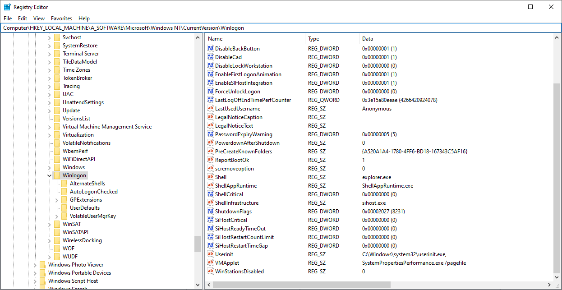Open the Favorites menu
This screenshot has height=290, width=562.
coord(61,18)
